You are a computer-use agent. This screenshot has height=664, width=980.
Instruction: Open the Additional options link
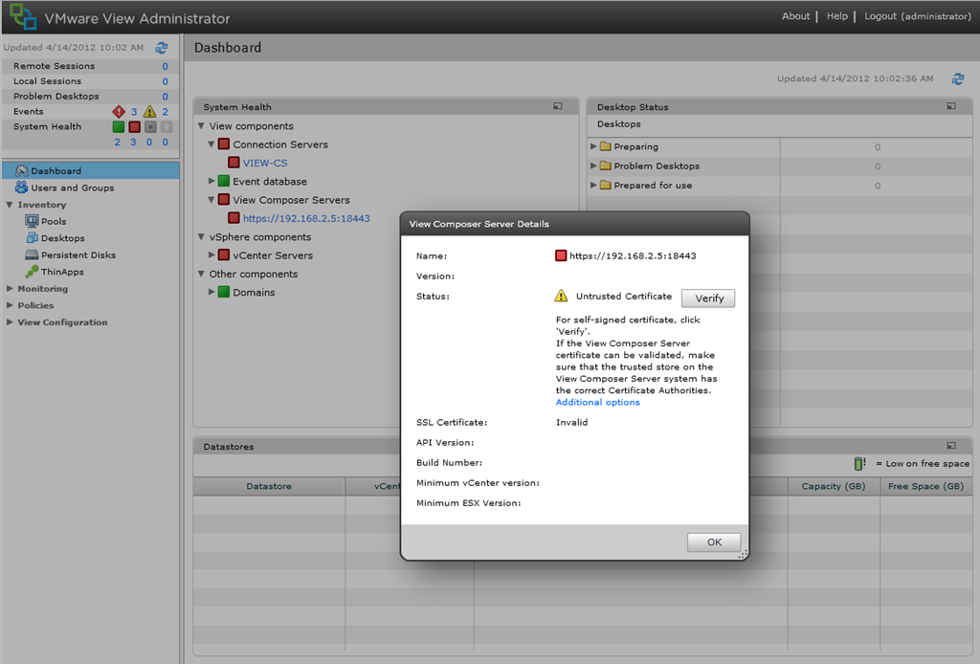[x=597, y=402]
